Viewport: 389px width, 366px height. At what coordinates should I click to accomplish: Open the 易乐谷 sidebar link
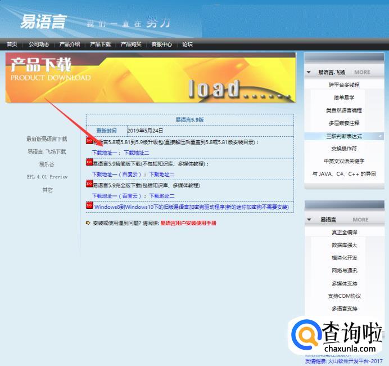pos(47,164)
